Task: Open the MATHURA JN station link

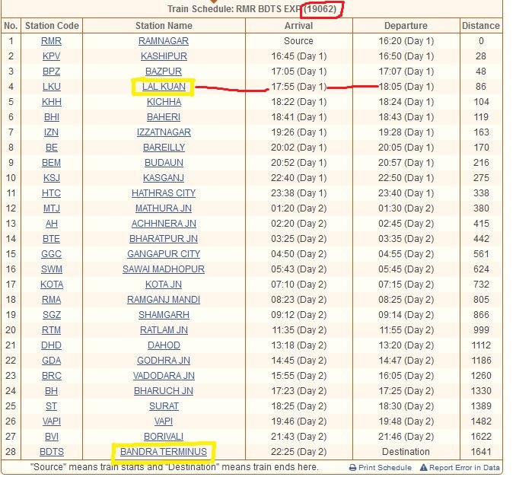Action: [164, 208]
